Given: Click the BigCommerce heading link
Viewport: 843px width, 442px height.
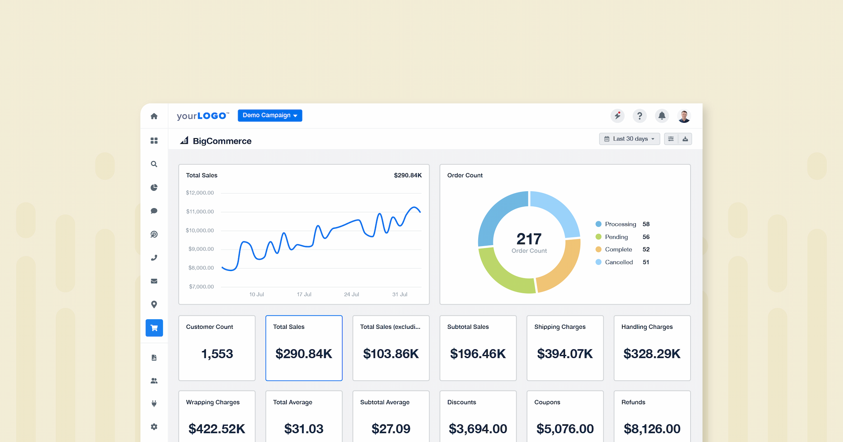Looking at the screenshot, I should click(x=221, y=141).
